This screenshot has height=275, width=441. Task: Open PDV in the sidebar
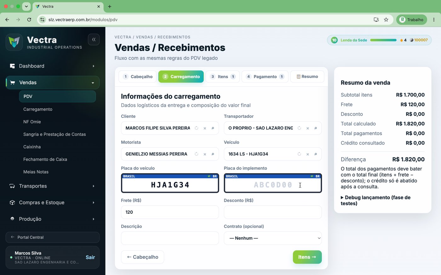[57, 96]
